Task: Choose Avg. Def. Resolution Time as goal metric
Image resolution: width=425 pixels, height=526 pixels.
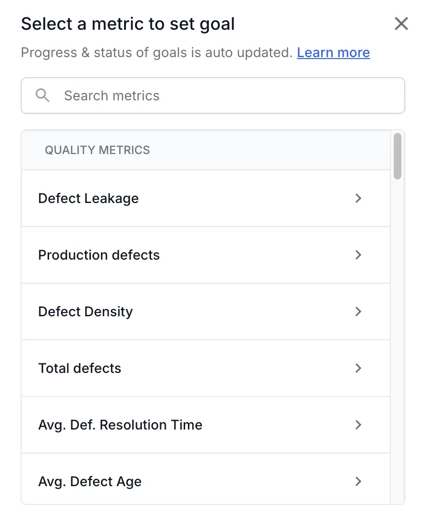Action: pyautogui.click(x=144, y=425)
